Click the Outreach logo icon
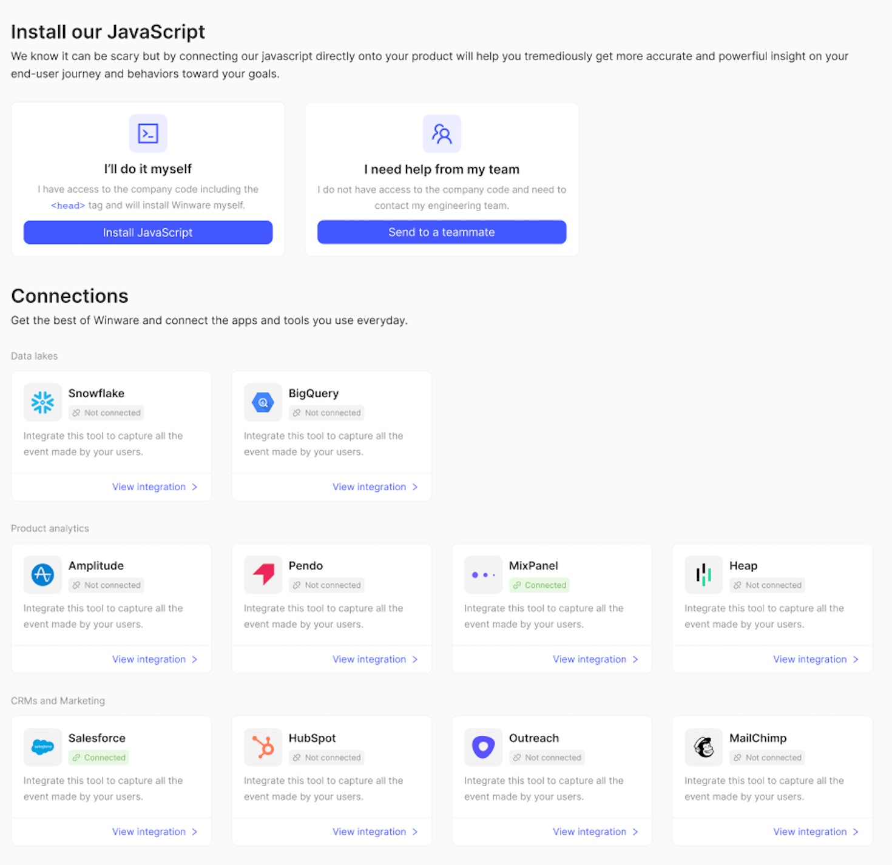 (483, 747)
